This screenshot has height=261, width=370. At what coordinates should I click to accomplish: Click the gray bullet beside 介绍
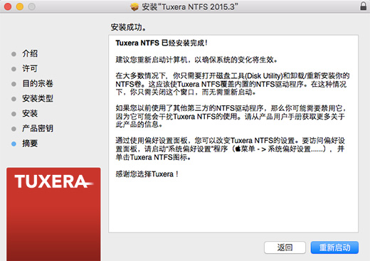point(14,54)
